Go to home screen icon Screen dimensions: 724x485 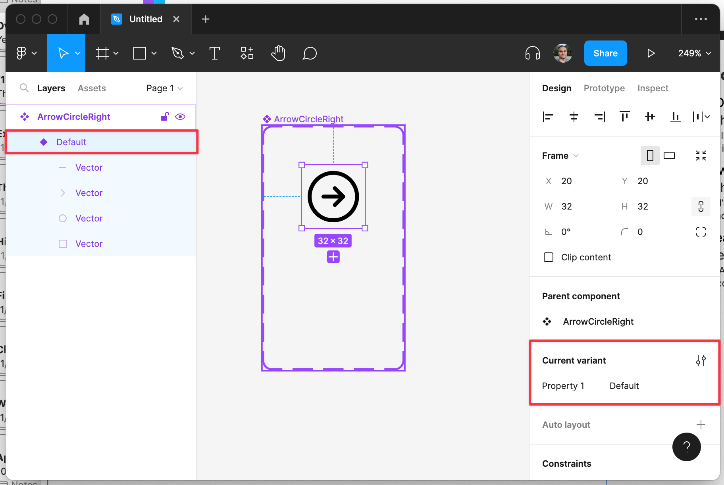[x=84, y=19]
